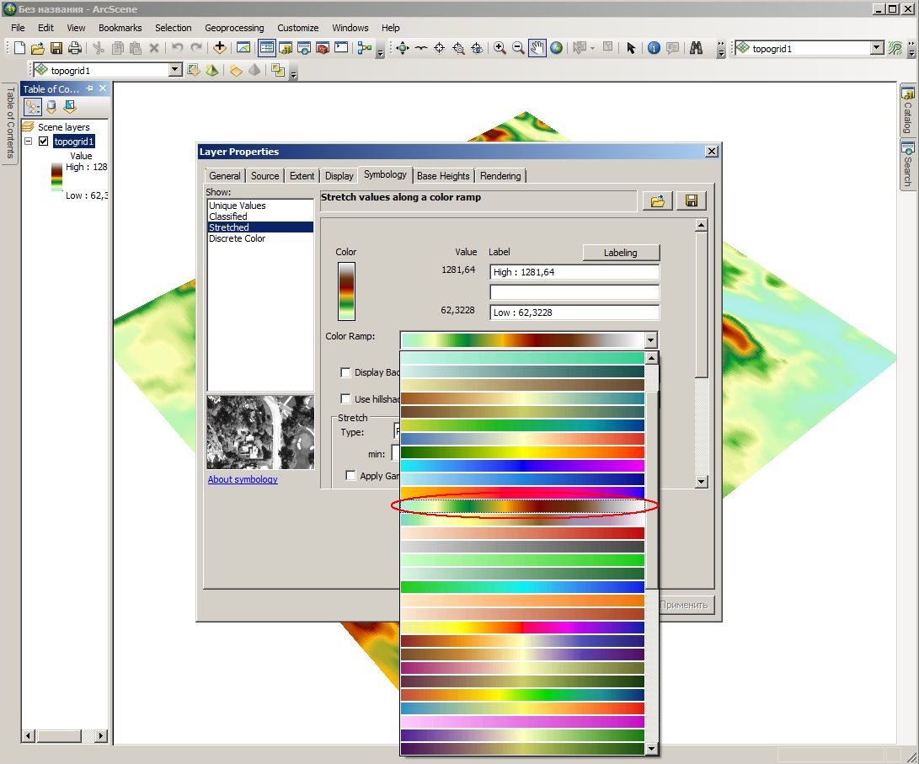Select the Pan hand tool

(537, 48)
